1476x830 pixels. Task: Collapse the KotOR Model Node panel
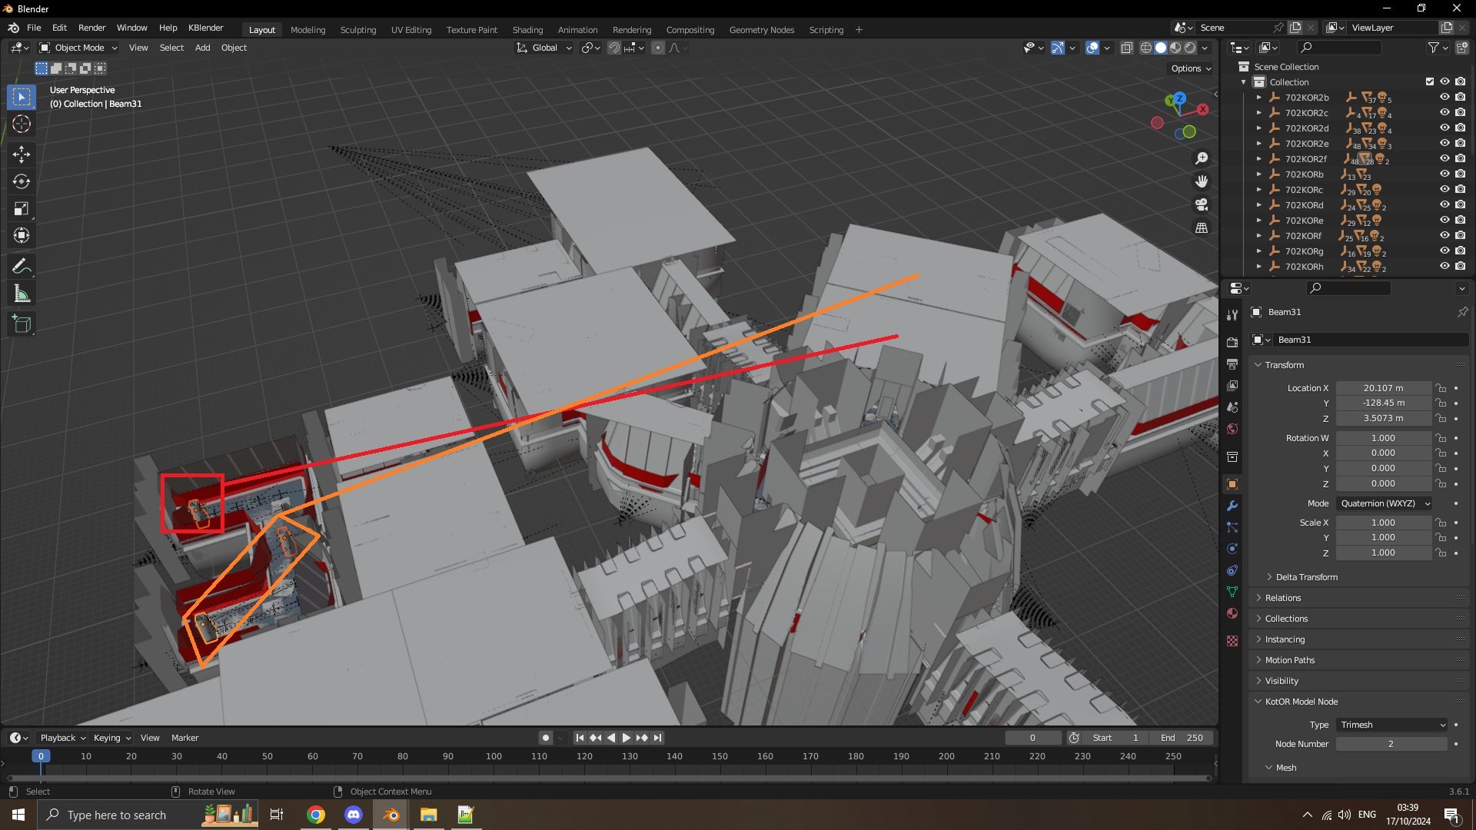pyautogui.click(x=1301, y=702)
